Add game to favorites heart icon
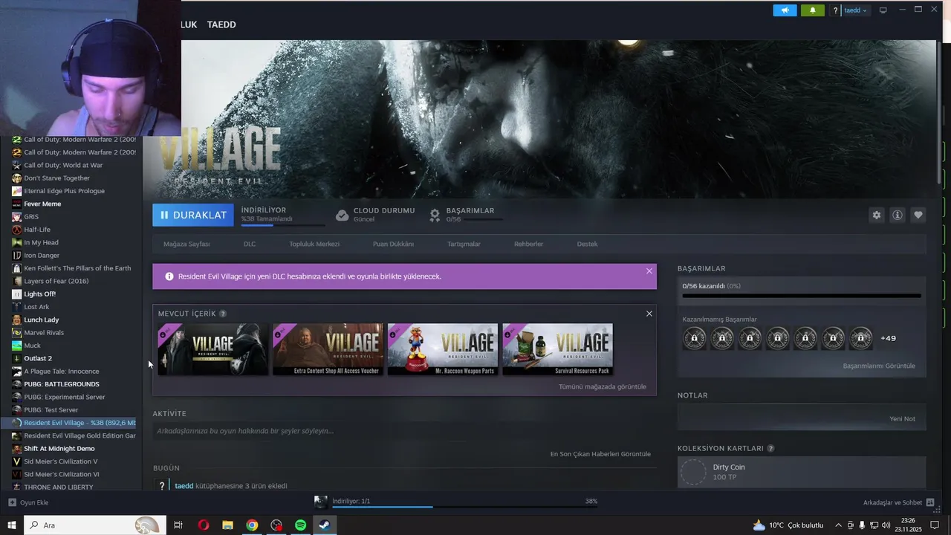Viewport: 951px width, 535px height. pos(918,215)
